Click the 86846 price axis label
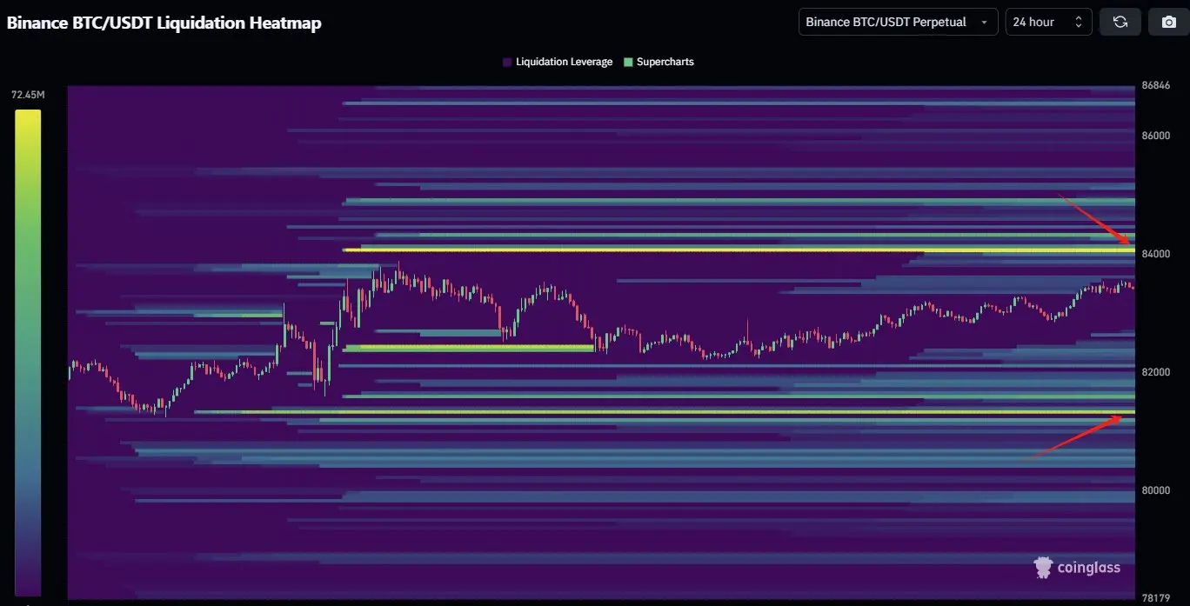Screen dimensions: 1190x606 (1156, 86)
